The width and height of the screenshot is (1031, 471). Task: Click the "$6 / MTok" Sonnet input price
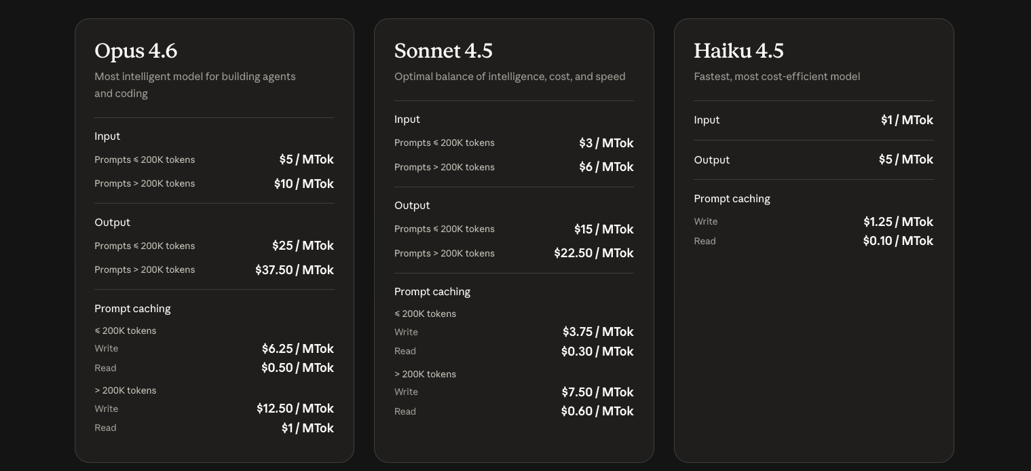tap(606, 167)
